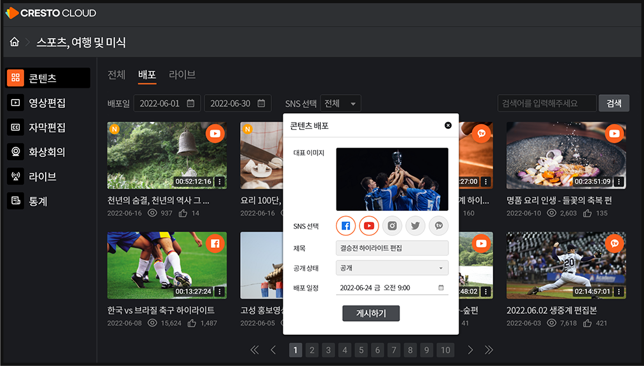Click Kakao TV badge on 27:00 thumbnail

(x=481, y=133)
